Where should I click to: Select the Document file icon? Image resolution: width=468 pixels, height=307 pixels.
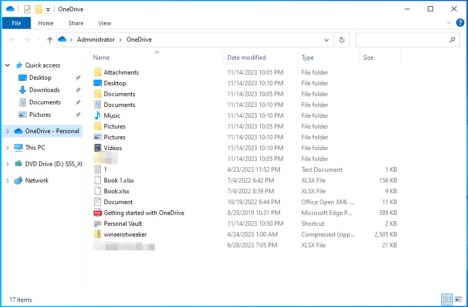pos(98,202)
